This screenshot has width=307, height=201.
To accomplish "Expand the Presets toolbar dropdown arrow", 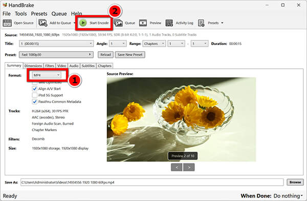I will (222, 23).
